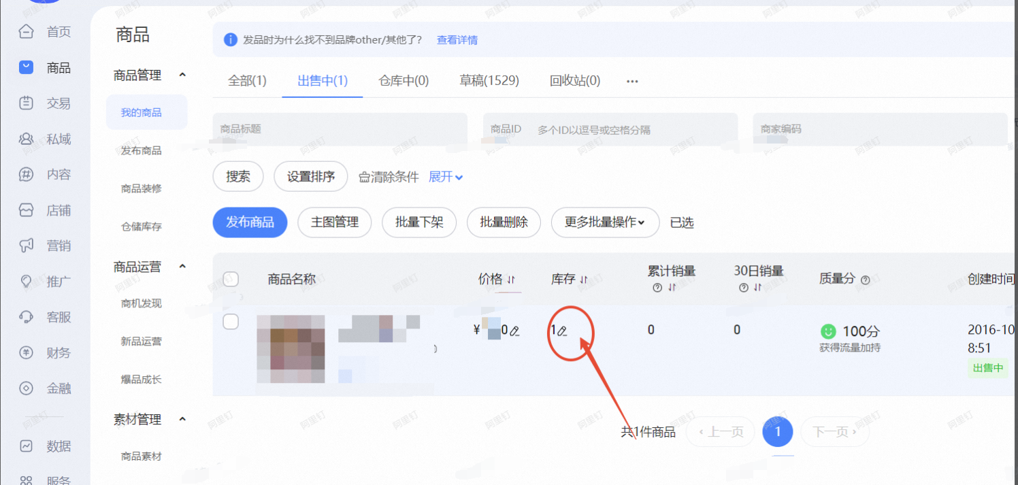Open the 更多批量操作 dropdown
This screenshot has width=1018, height=485.
pos(605,222)
